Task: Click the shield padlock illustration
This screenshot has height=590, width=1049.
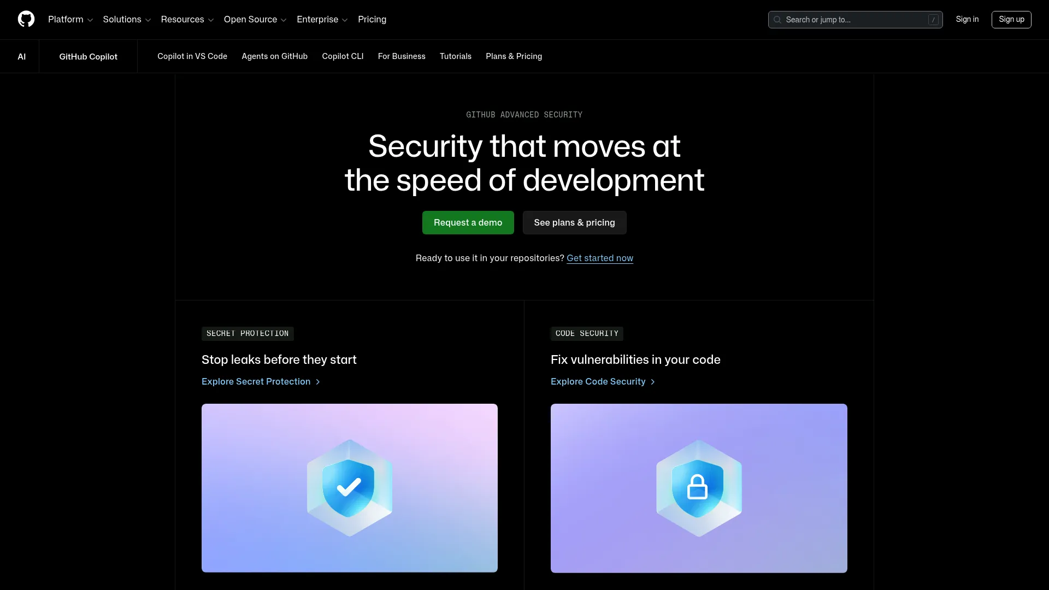Action: pos(699,488)
